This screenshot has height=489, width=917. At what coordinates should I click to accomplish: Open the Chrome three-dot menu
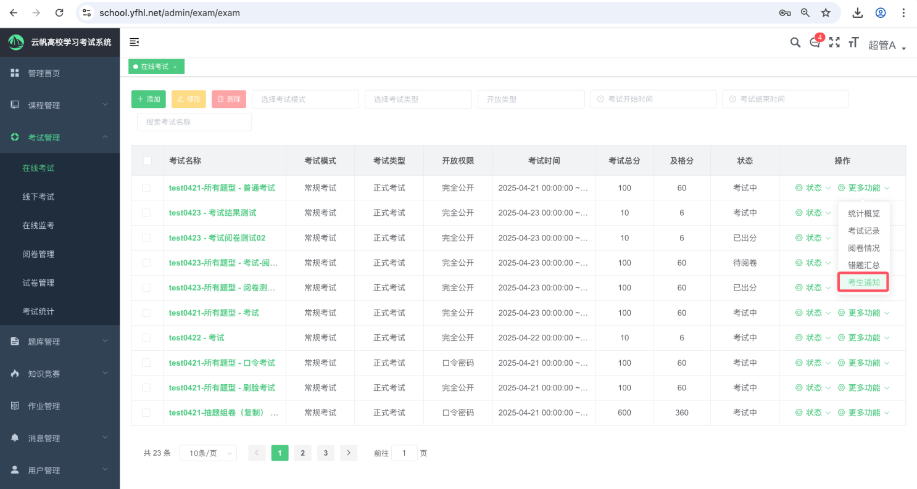pyautogui.click(x=904, y=12)
